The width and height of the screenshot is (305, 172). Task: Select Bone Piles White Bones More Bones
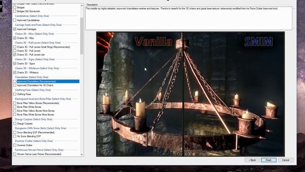coord(15,115)
